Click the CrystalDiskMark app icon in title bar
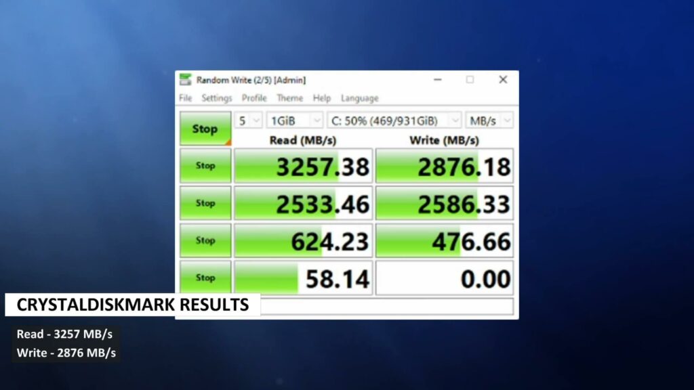Viewport: 694px width, 390px height. [186, 80]
